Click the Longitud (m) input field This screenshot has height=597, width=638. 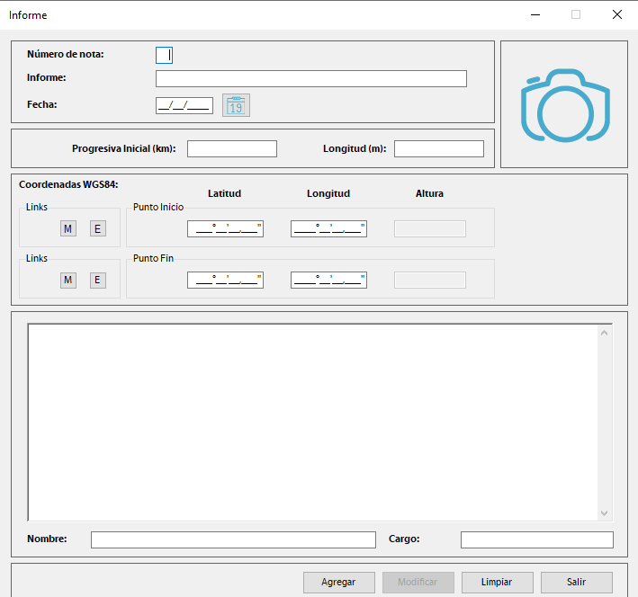click(438, 149)
